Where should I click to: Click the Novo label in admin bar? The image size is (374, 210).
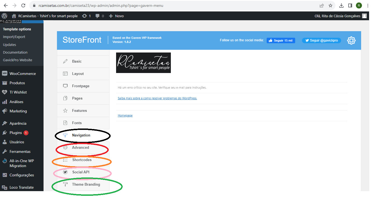click(x=119, y=16)
